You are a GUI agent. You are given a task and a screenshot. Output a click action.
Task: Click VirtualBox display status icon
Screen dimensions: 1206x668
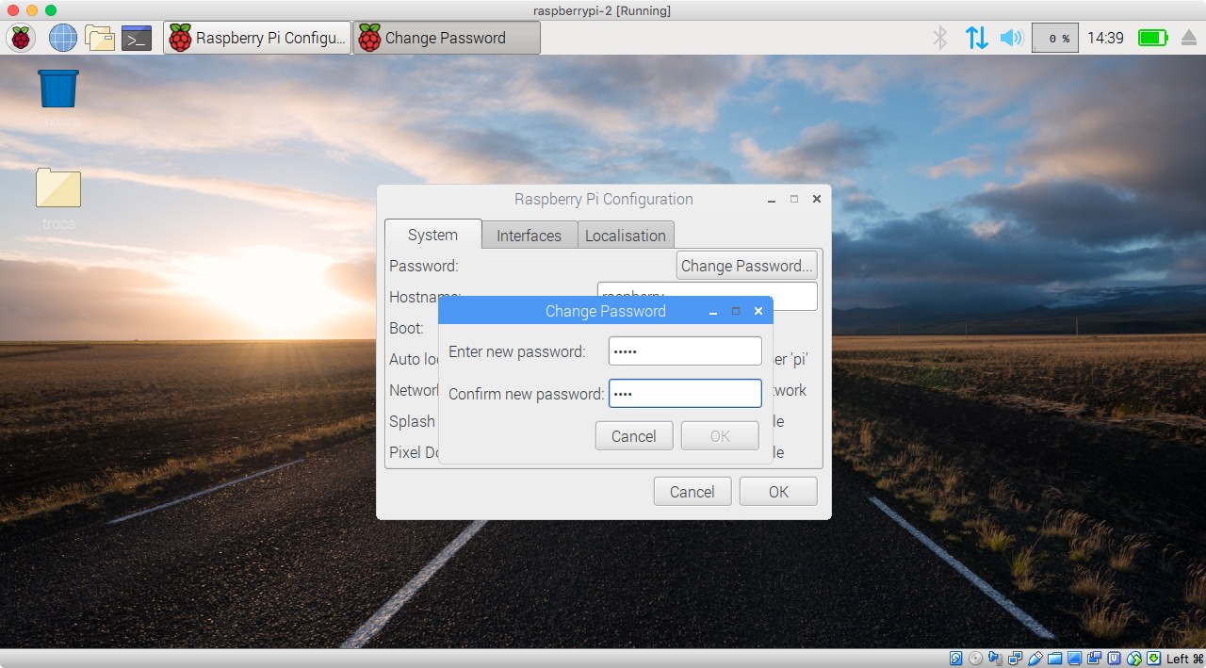pos(1074,659)
